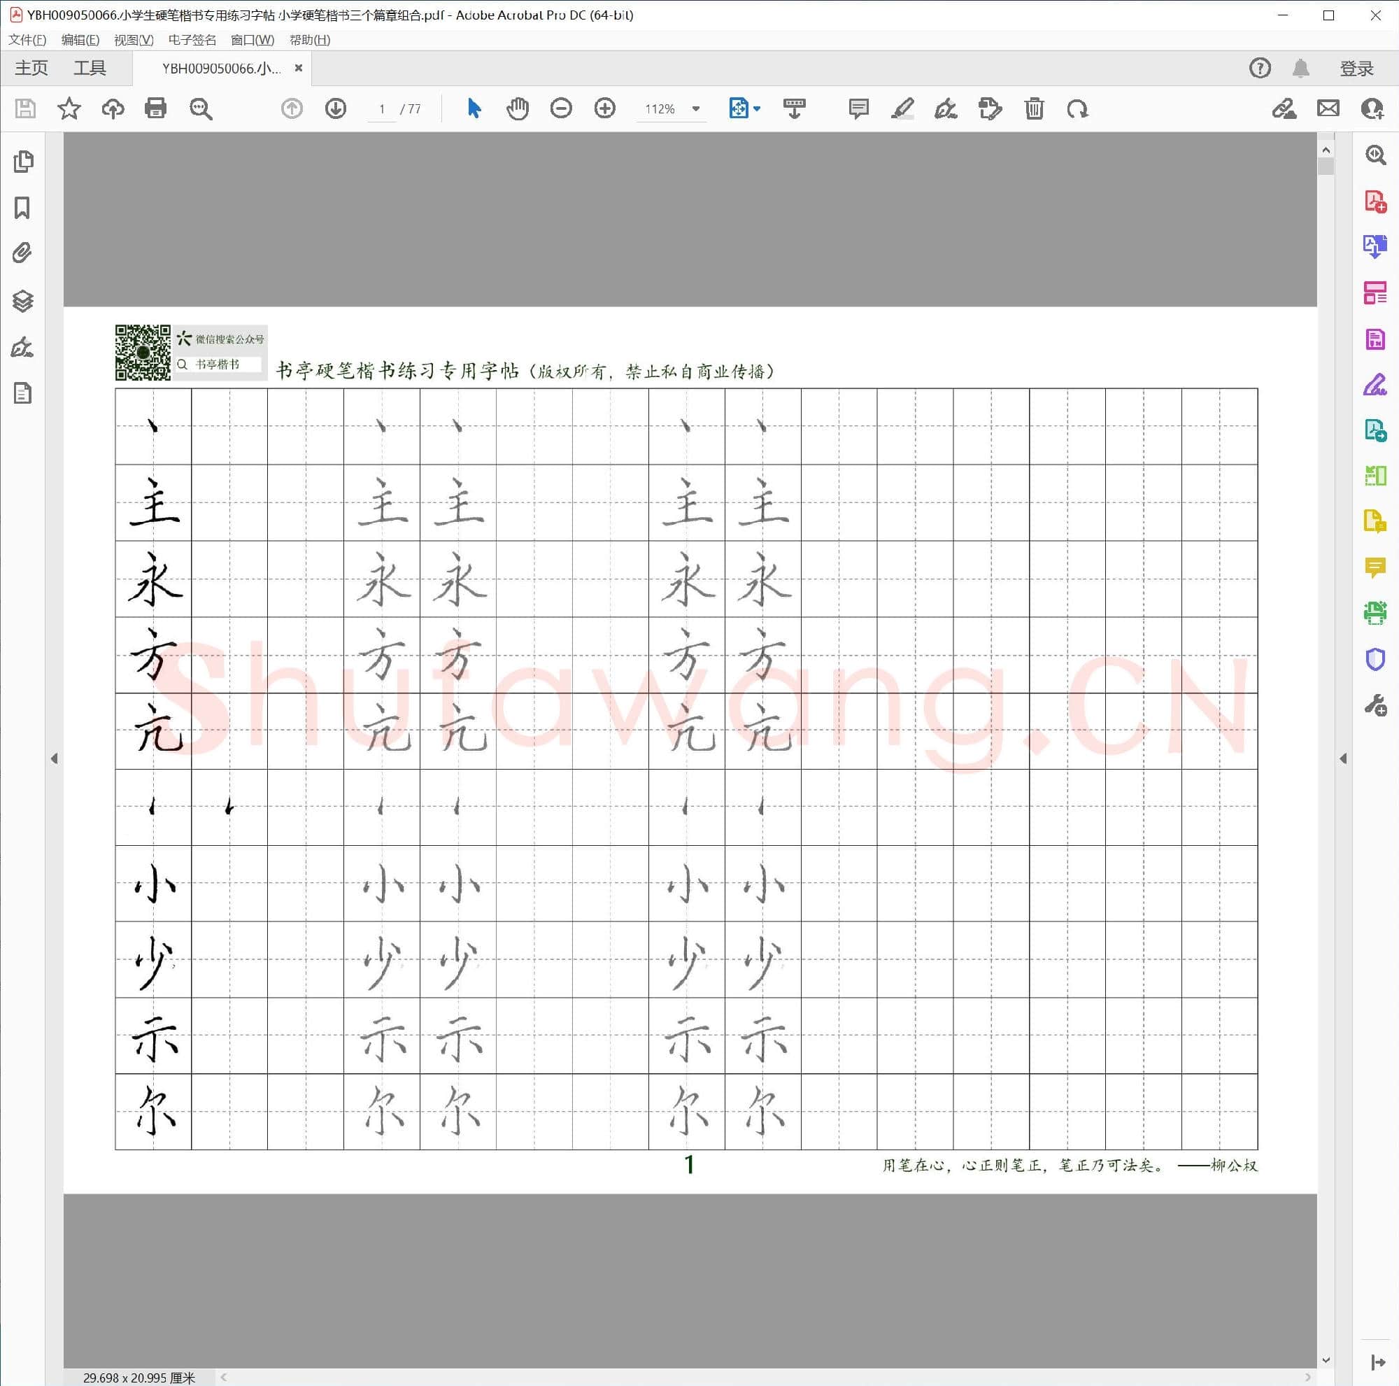Open Acrobat help with the question mark

pos(1259,67)
